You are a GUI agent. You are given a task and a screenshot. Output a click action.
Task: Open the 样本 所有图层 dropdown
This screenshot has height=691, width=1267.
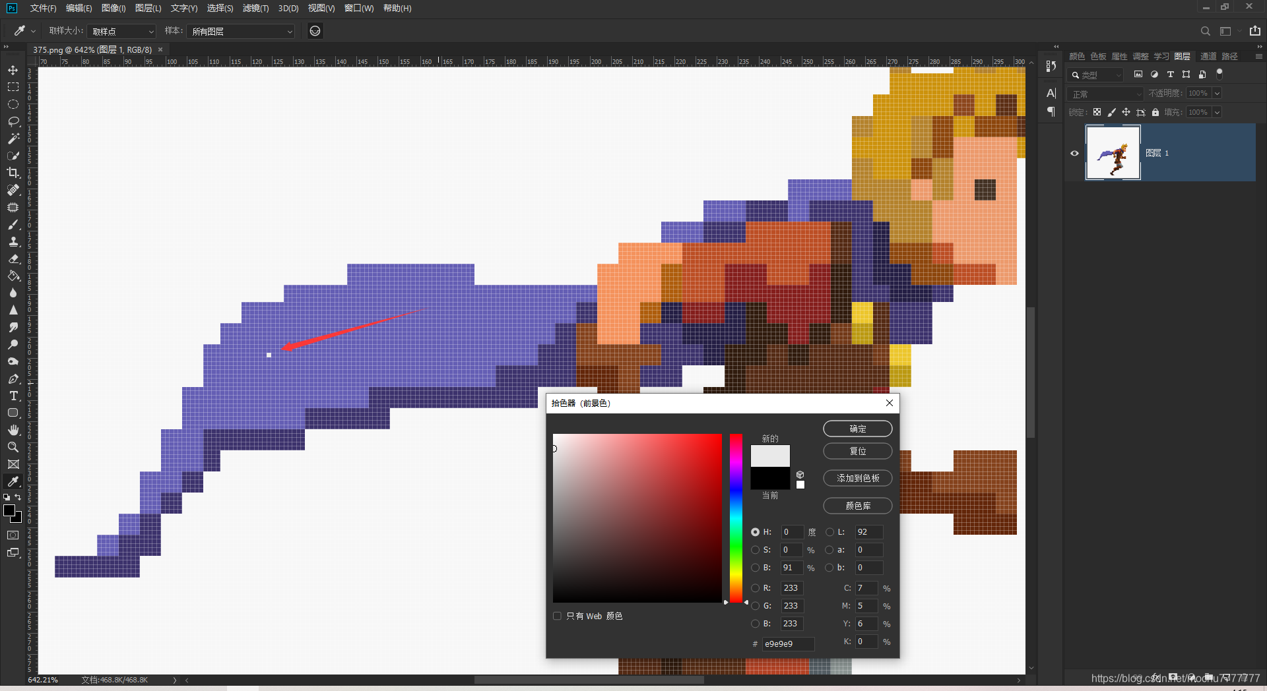pyautogui.click(x=241, y=31)
